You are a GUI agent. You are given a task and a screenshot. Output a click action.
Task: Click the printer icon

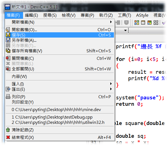click(8, 97)
